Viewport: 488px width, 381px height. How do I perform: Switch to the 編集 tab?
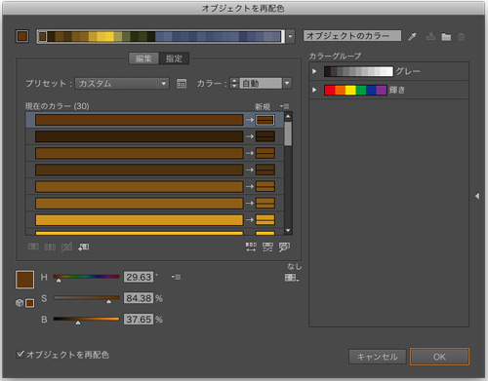point(143,58)
